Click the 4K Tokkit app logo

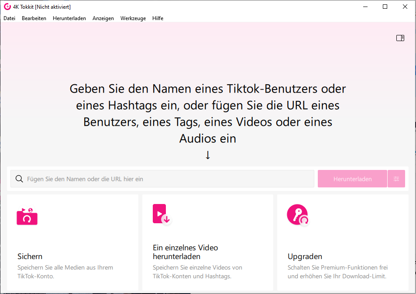(x=7, y=7)
